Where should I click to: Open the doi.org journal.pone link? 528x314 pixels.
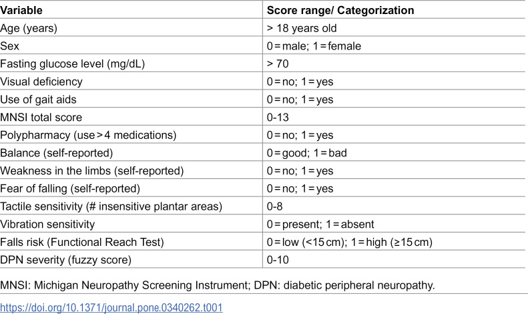pyautogui.click(x=111, y=307)
